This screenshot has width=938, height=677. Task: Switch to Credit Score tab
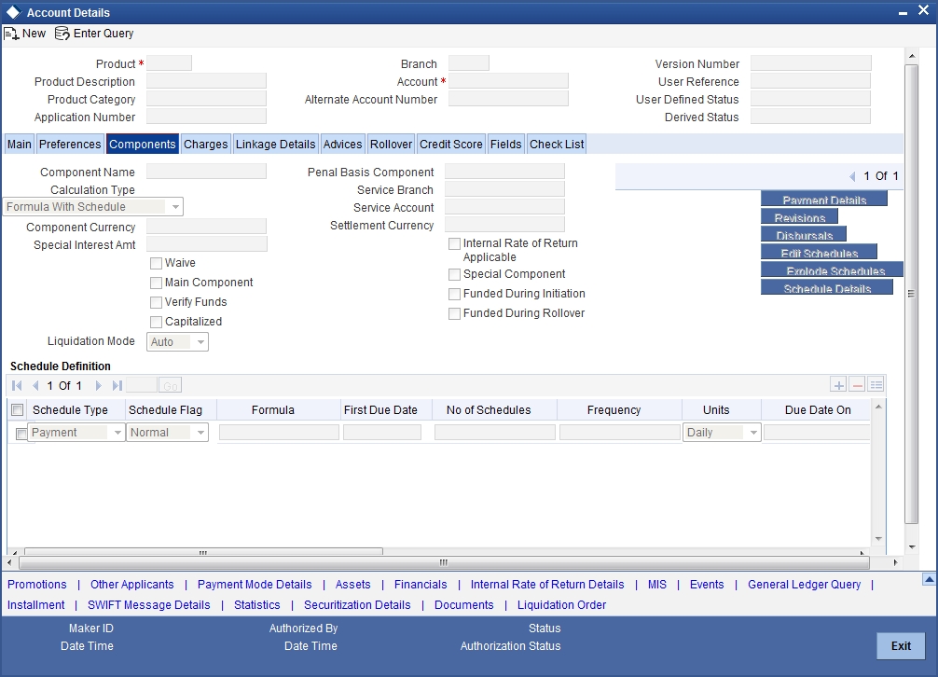(x=451, y=145)
